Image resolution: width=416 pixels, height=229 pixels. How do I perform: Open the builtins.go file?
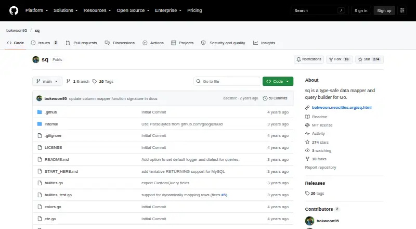click(x=54, y=183)
